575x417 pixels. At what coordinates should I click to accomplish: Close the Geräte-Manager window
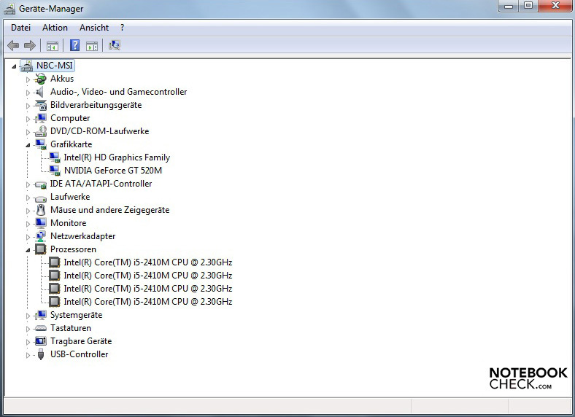555,6
